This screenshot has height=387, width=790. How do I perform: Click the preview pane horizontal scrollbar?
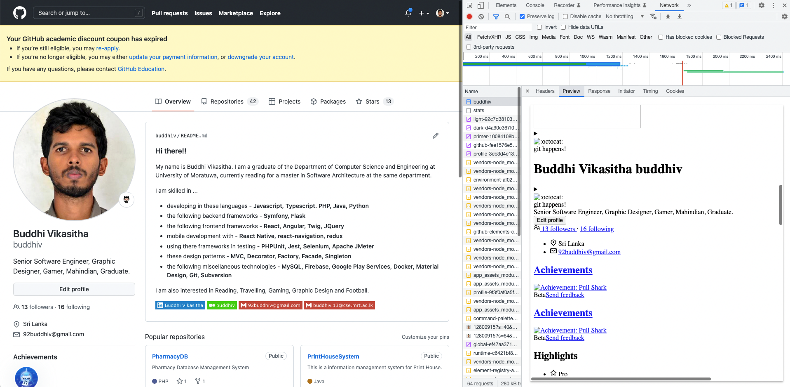coord(621,379)
